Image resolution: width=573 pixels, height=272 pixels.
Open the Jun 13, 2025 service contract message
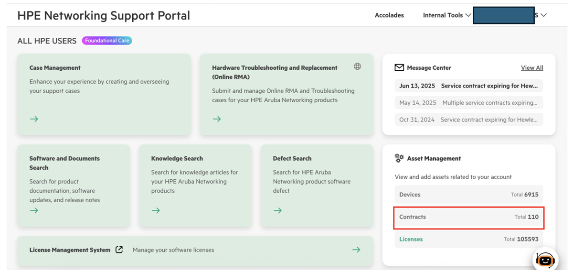click(469, 86)
